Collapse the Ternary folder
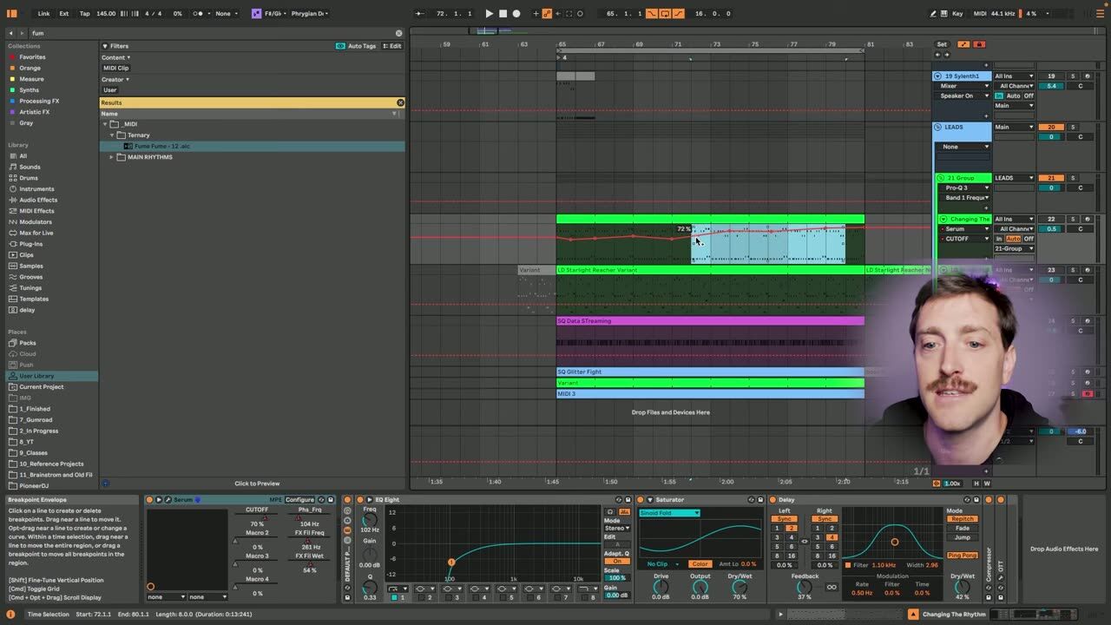1111x625 pixels. [x=112, y=135]
